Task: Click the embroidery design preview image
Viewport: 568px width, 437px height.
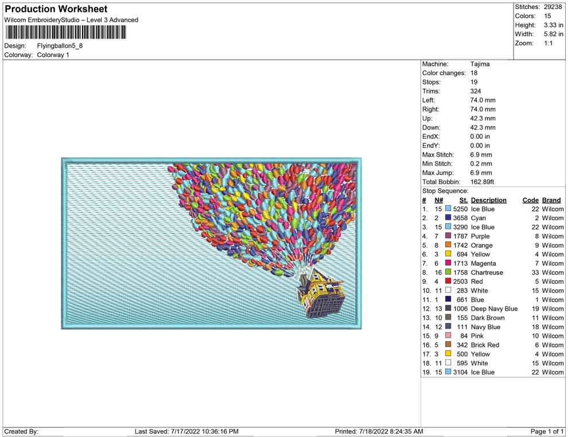Action: tap(212, 243)
